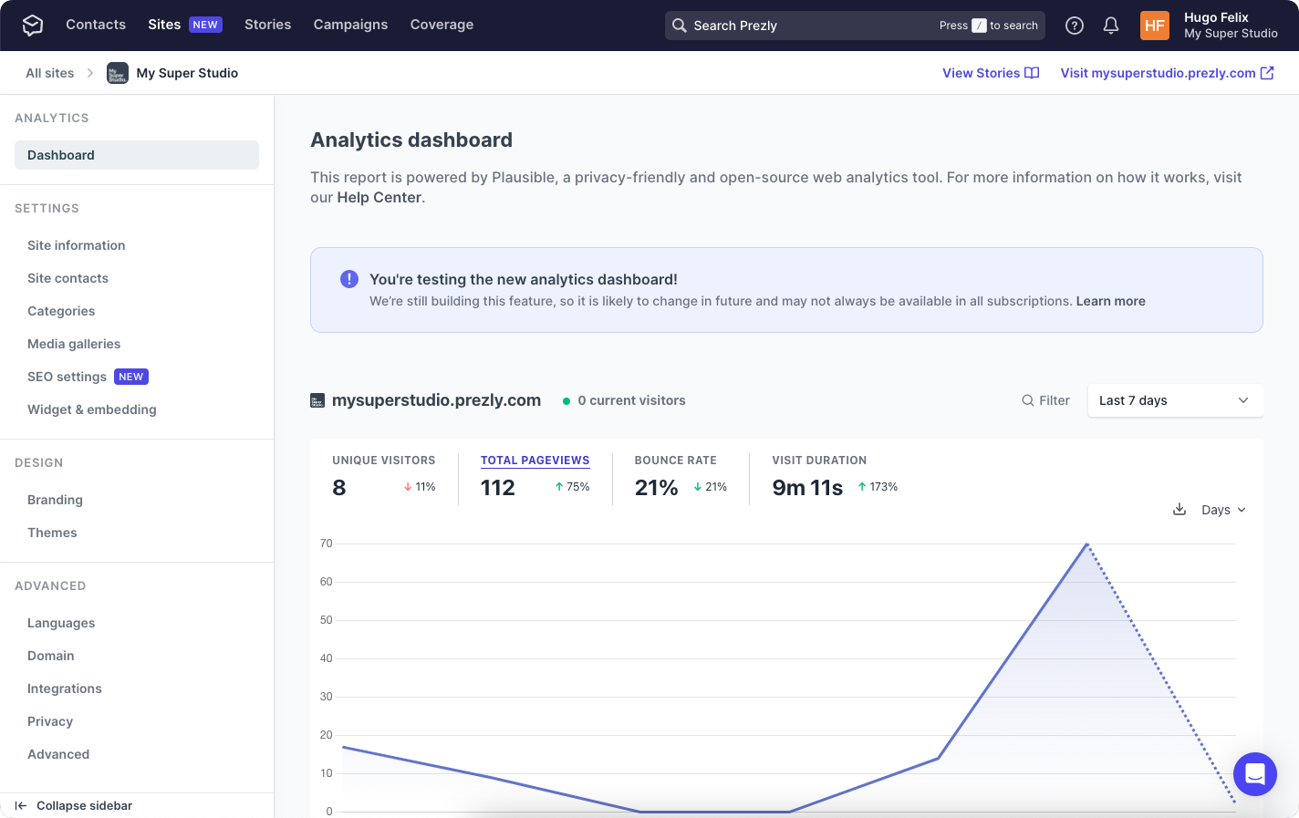The height and width of the screenshot is (818, 1299).
Task: Open Themes under Design
Action: [52, 533]
